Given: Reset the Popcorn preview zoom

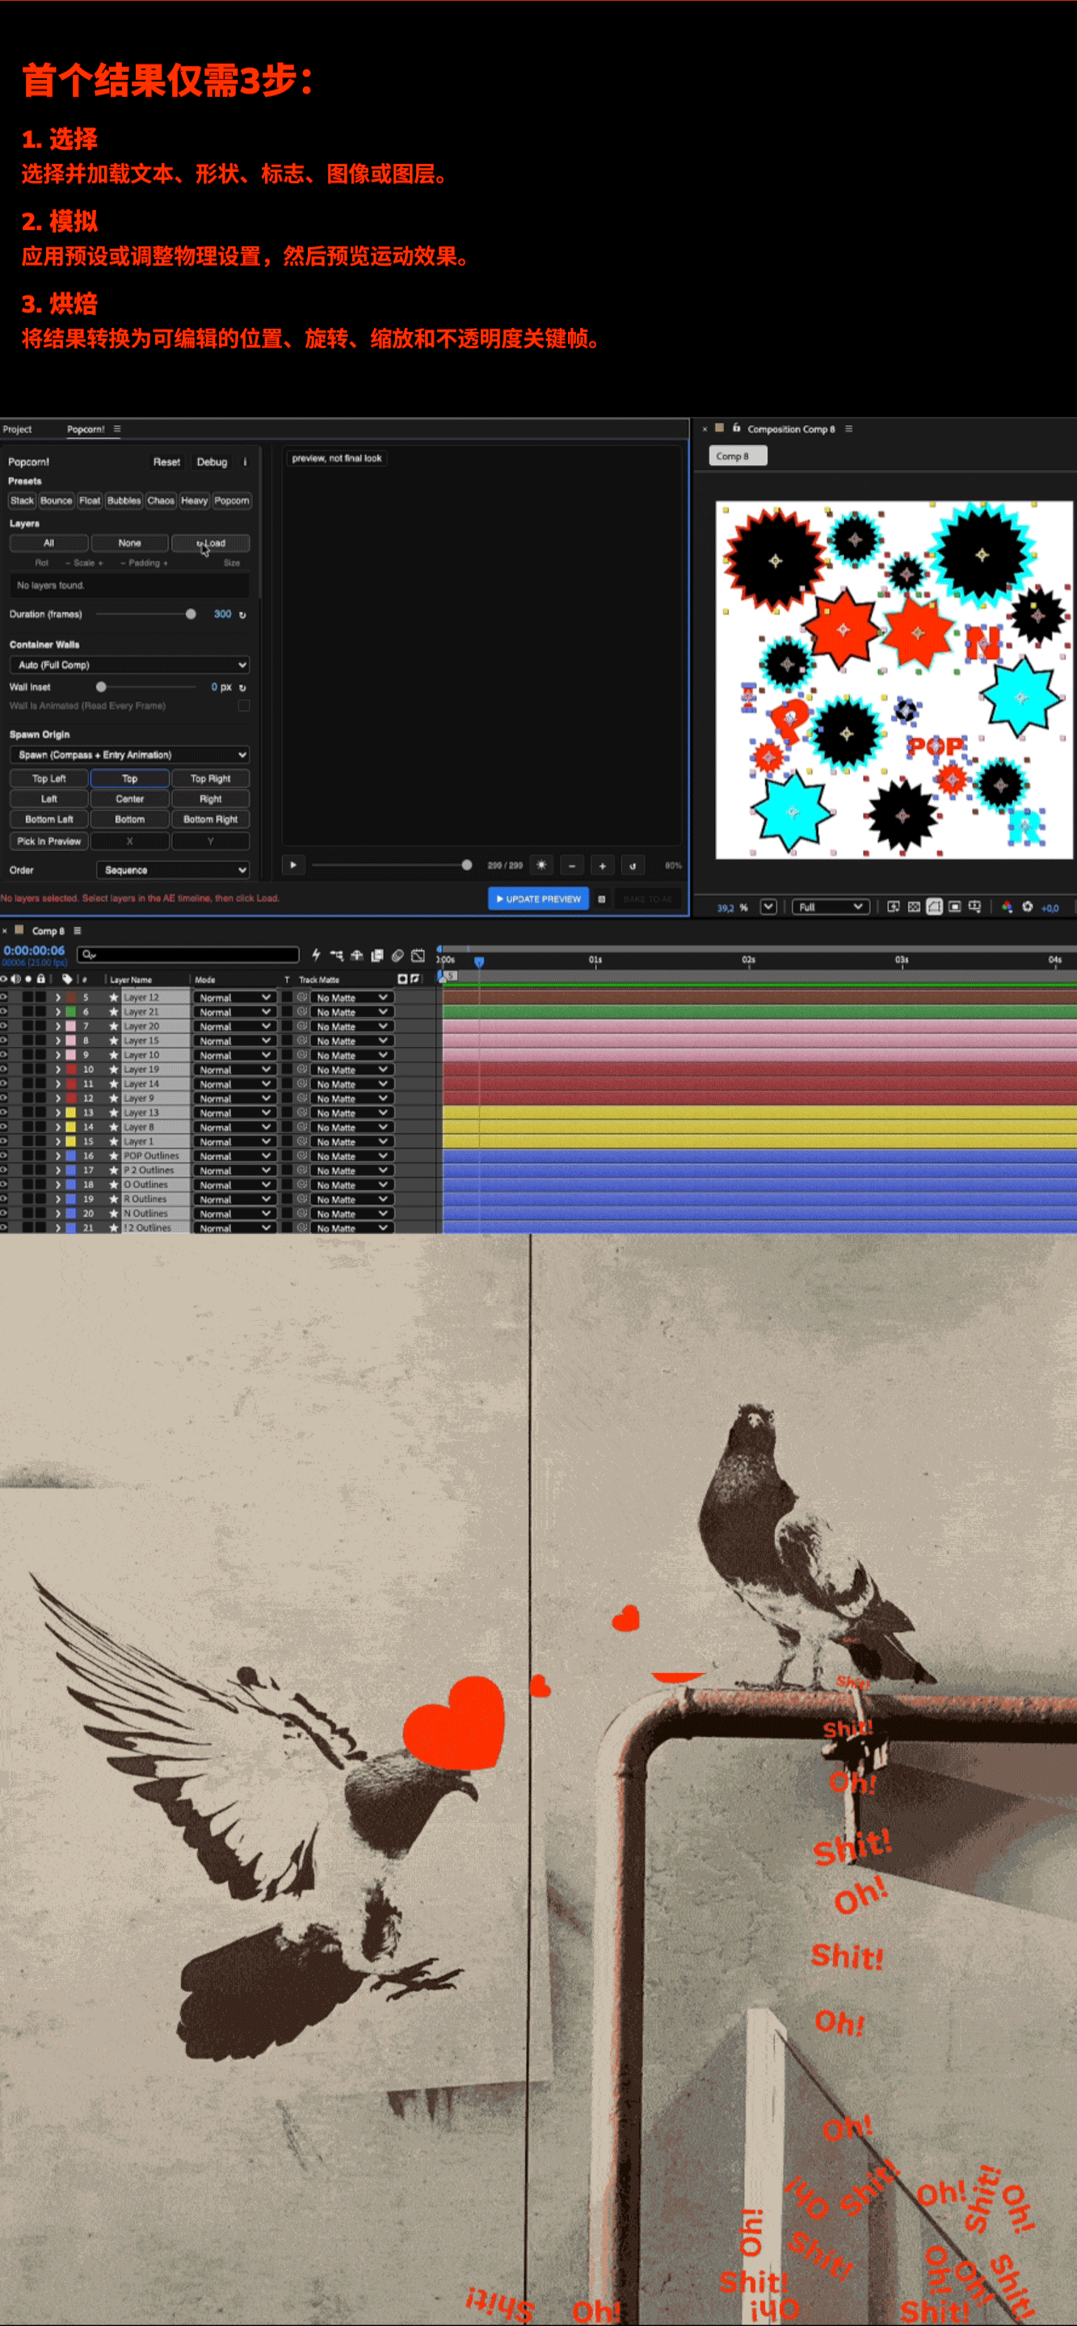Looking at the screenshot, I should click(633, 865).
